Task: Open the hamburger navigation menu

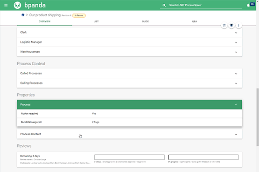Action: point(6,5)
